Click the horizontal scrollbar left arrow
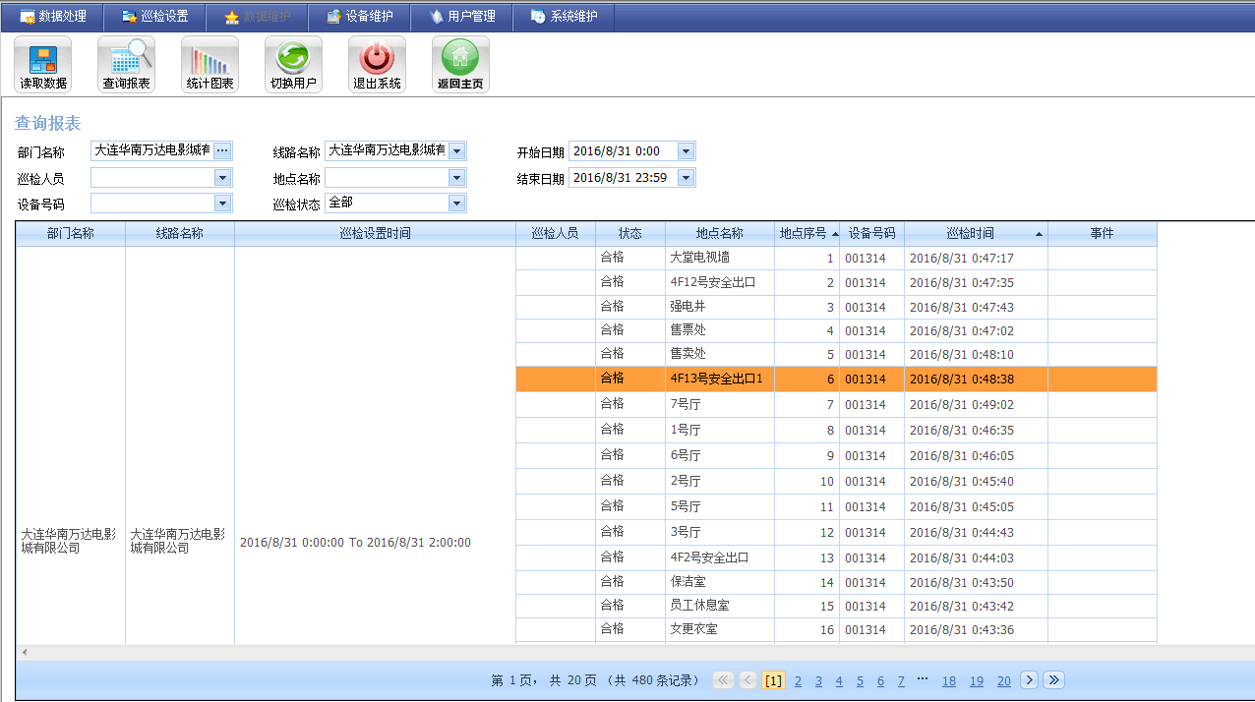The width and height of the screenshot is (1255, 702). click(24, 652)
